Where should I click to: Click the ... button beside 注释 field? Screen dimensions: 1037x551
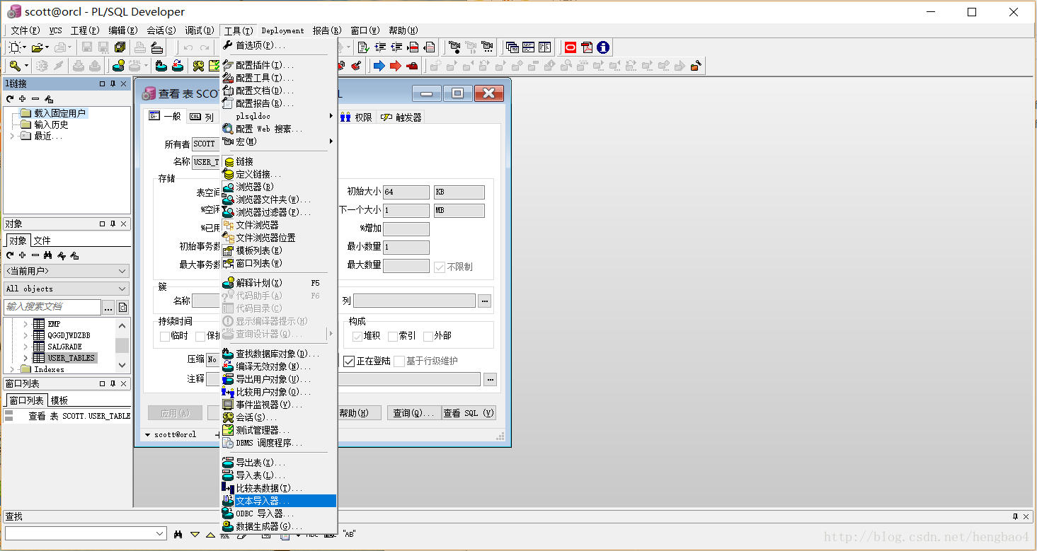(x=491, y=380)
